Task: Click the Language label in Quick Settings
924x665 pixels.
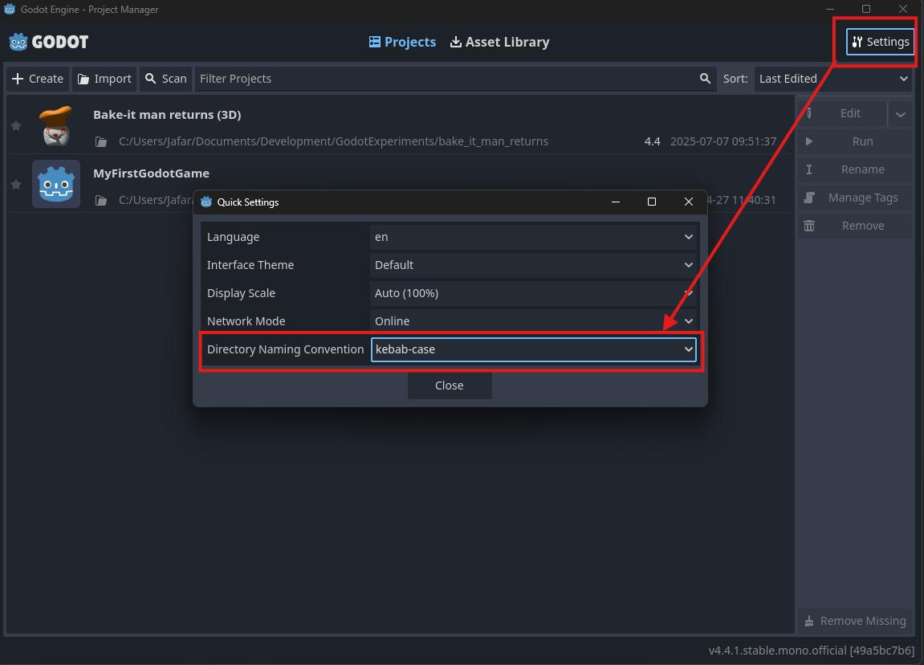Action: 233,237
